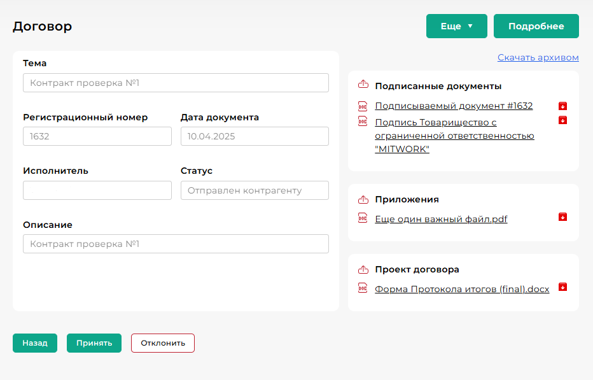593x380 pixels.
Task: Download Форма Протокола итогов file via red icon
Action: tap(562, 287)
